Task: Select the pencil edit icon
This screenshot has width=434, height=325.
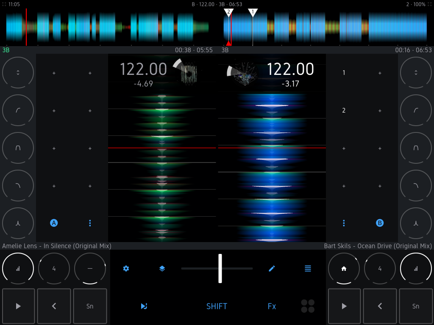Action: (272, 268)
